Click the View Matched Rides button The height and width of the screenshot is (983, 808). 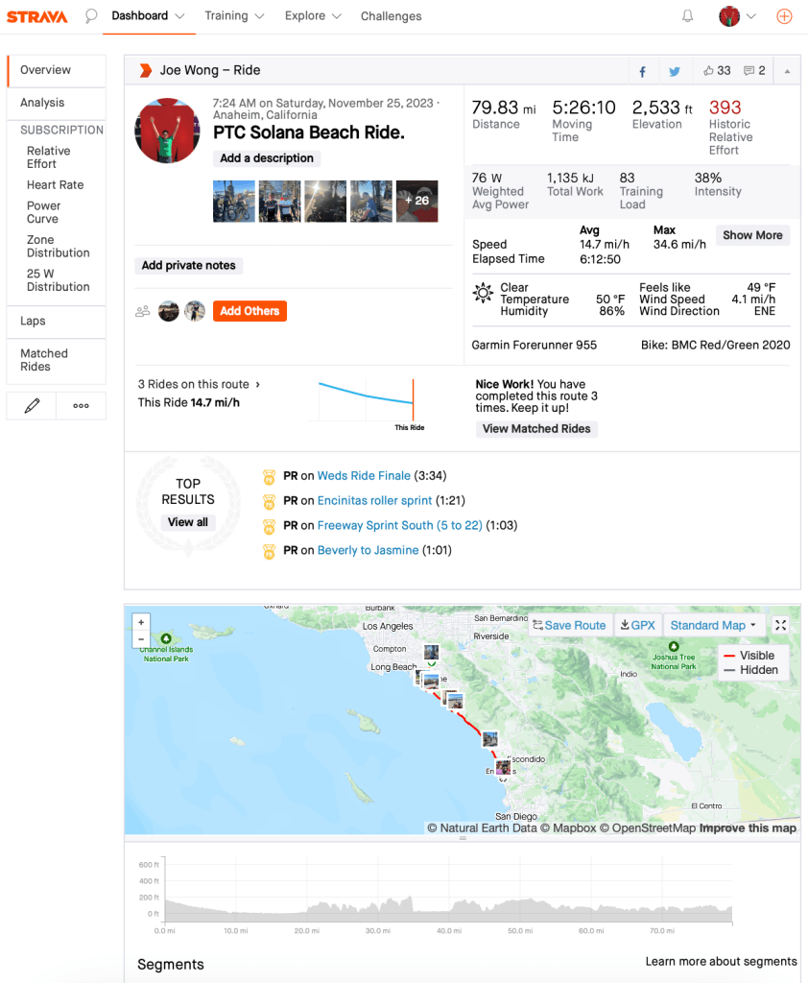536,429
